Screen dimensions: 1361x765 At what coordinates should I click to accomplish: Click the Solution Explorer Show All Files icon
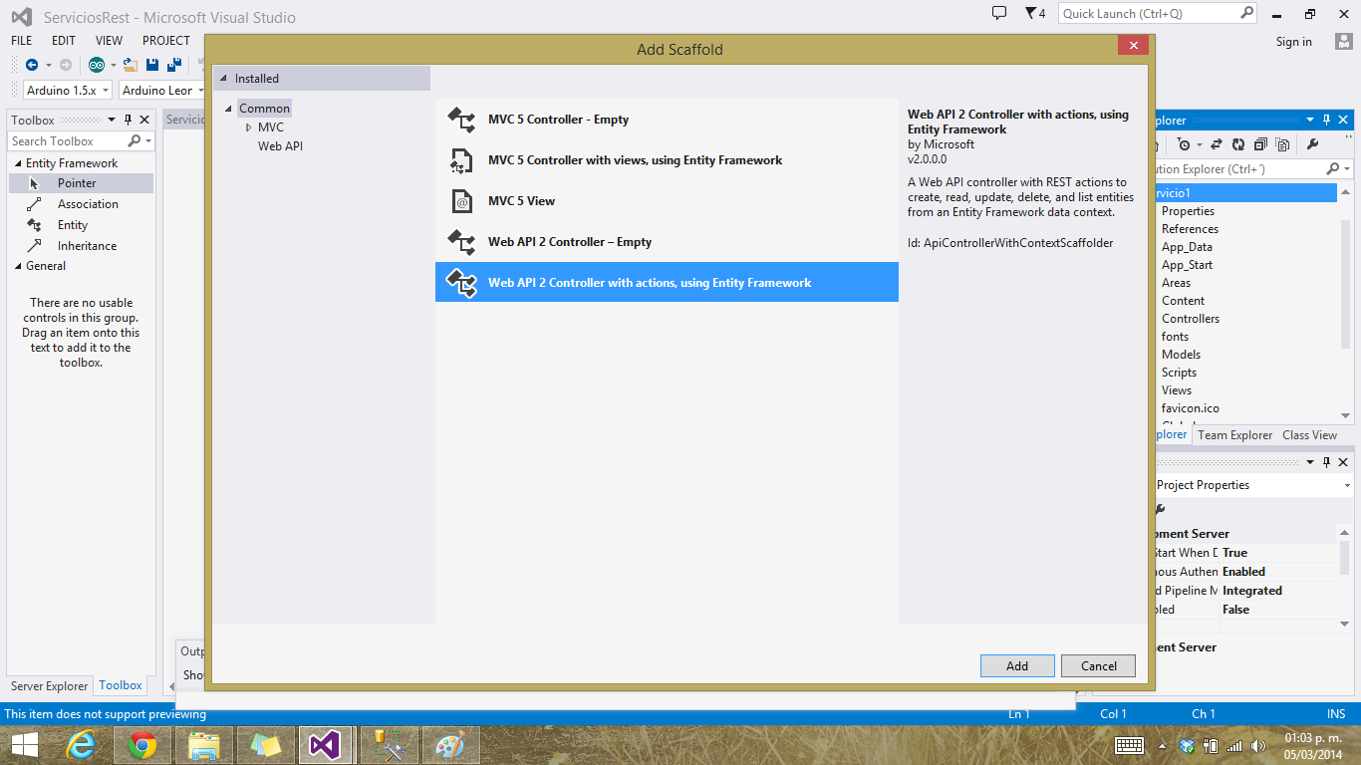(1283, 144)
